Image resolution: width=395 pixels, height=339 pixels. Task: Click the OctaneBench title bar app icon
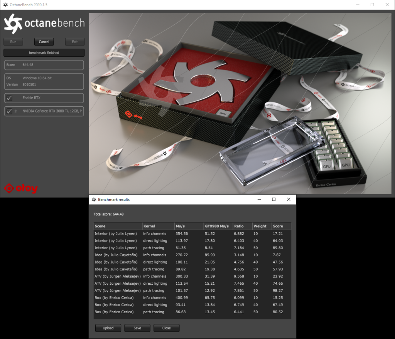[5, 5]
